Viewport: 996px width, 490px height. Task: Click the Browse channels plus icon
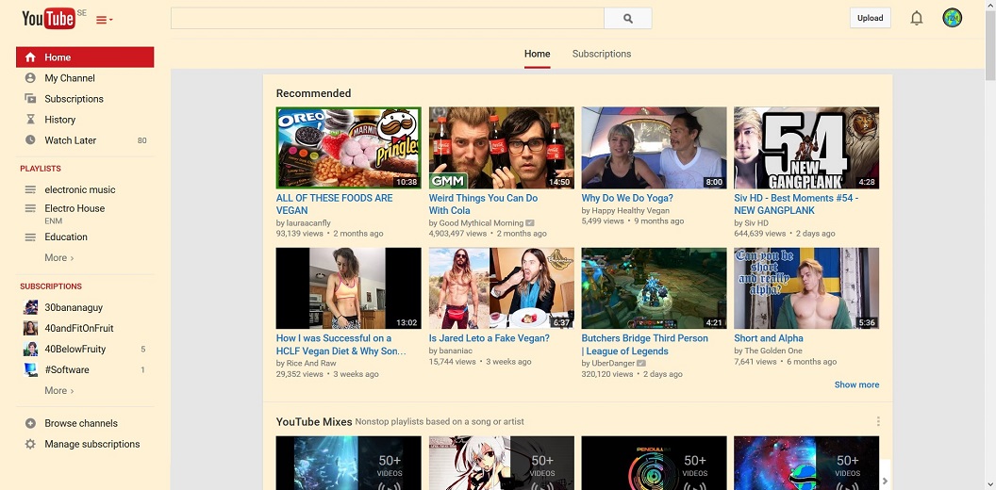30,423
